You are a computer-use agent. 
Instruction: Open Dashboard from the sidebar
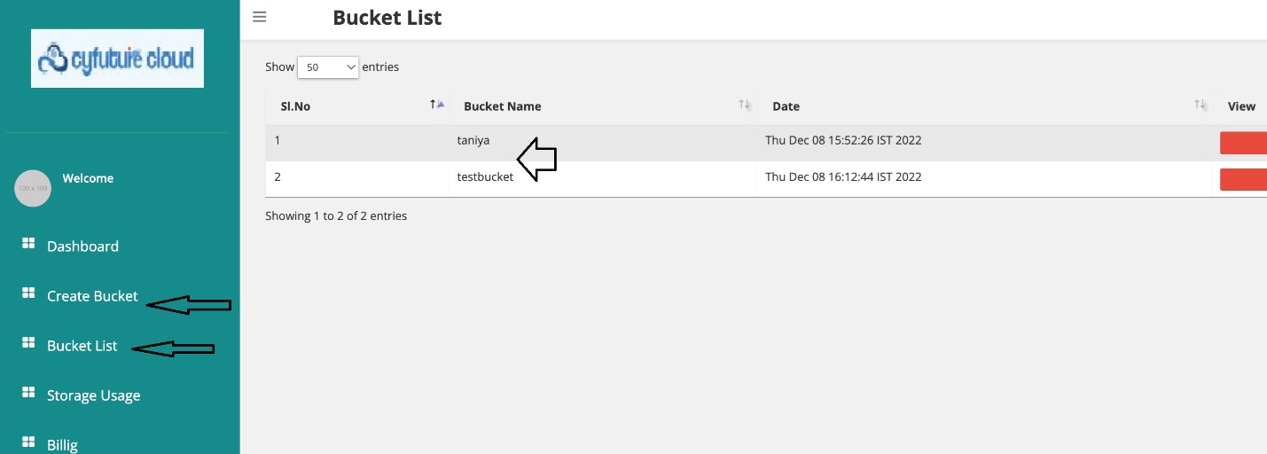(82, 247)
